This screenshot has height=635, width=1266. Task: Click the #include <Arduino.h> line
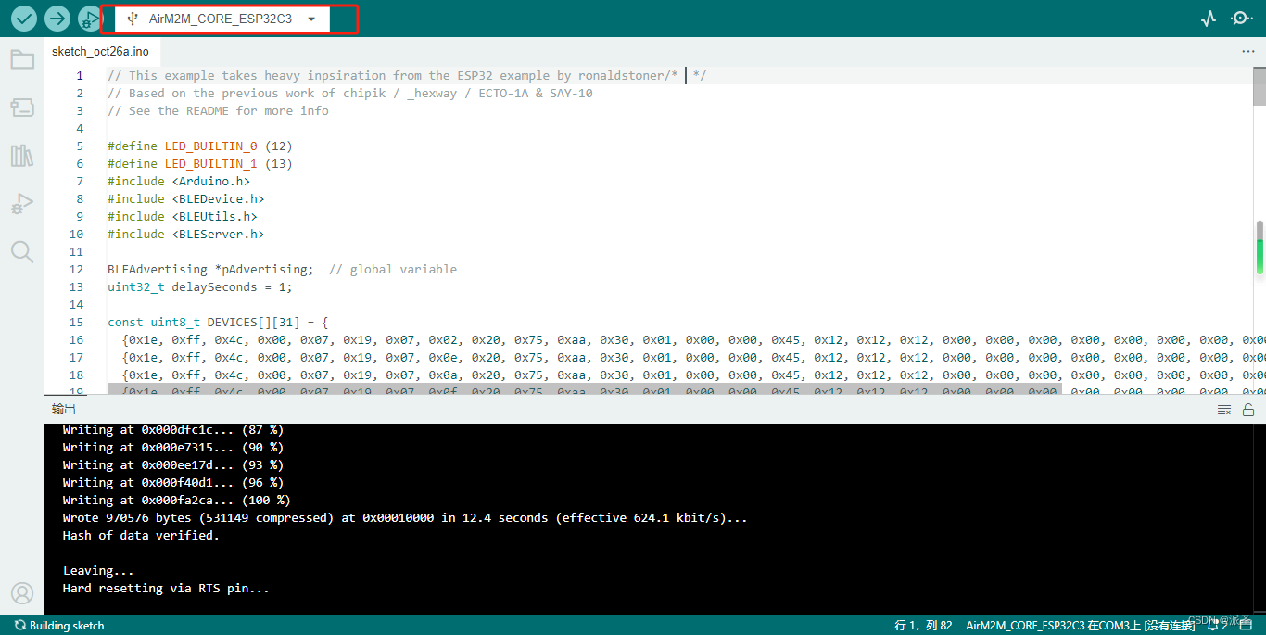click(x=179, y=181)
